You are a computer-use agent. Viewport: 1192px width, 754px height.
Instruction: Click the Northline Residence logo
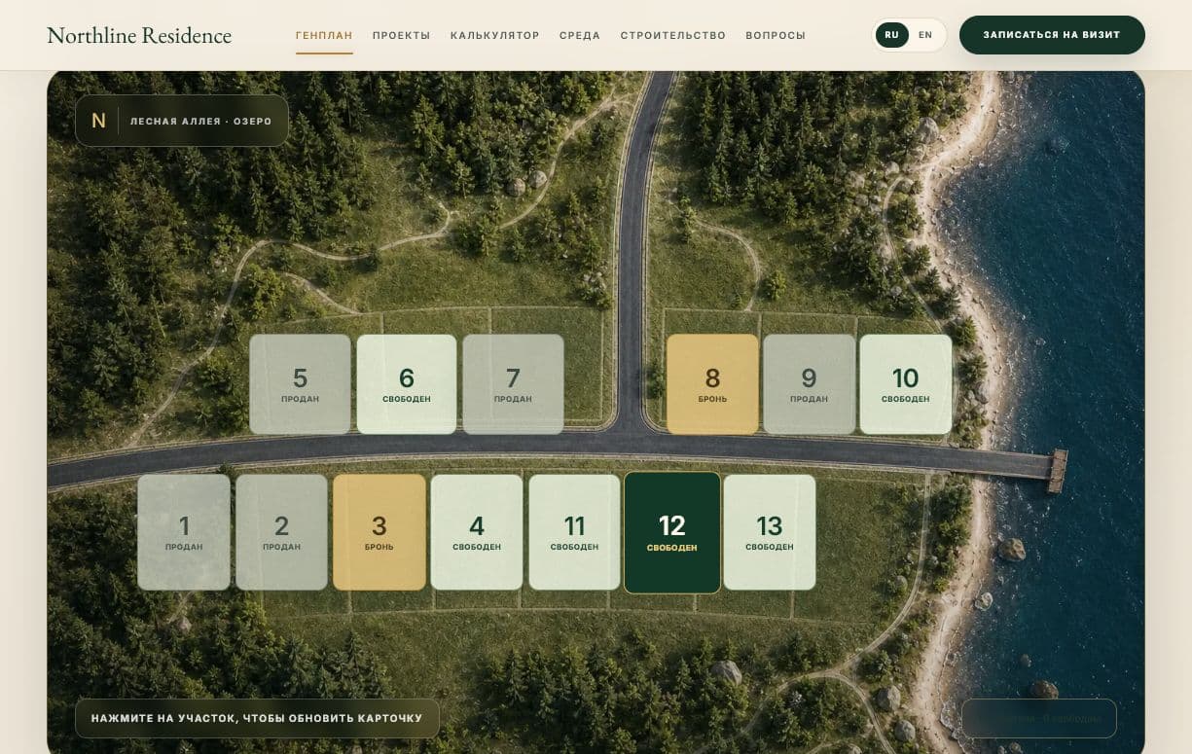click(x=139, y=35)
